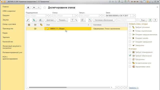Click in the Поиск (Ctrl+F) search field
Screen dimensions: 160x90
click(126, 20)
